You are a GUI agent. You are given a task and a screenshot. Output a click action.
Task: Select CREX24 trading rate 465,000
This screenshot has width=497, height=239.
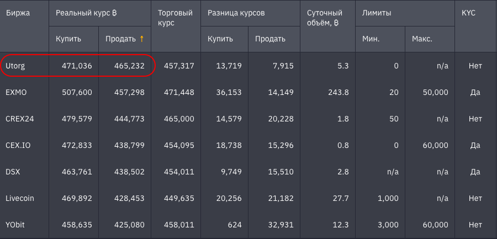[179, 119]
